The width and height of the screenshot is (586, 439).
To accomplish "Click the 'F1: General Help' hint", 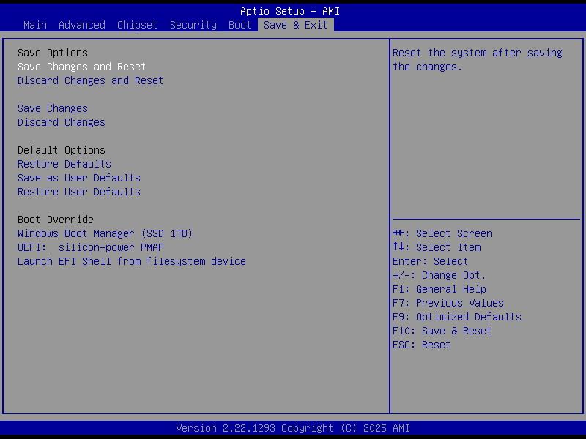I will [439, 289].
